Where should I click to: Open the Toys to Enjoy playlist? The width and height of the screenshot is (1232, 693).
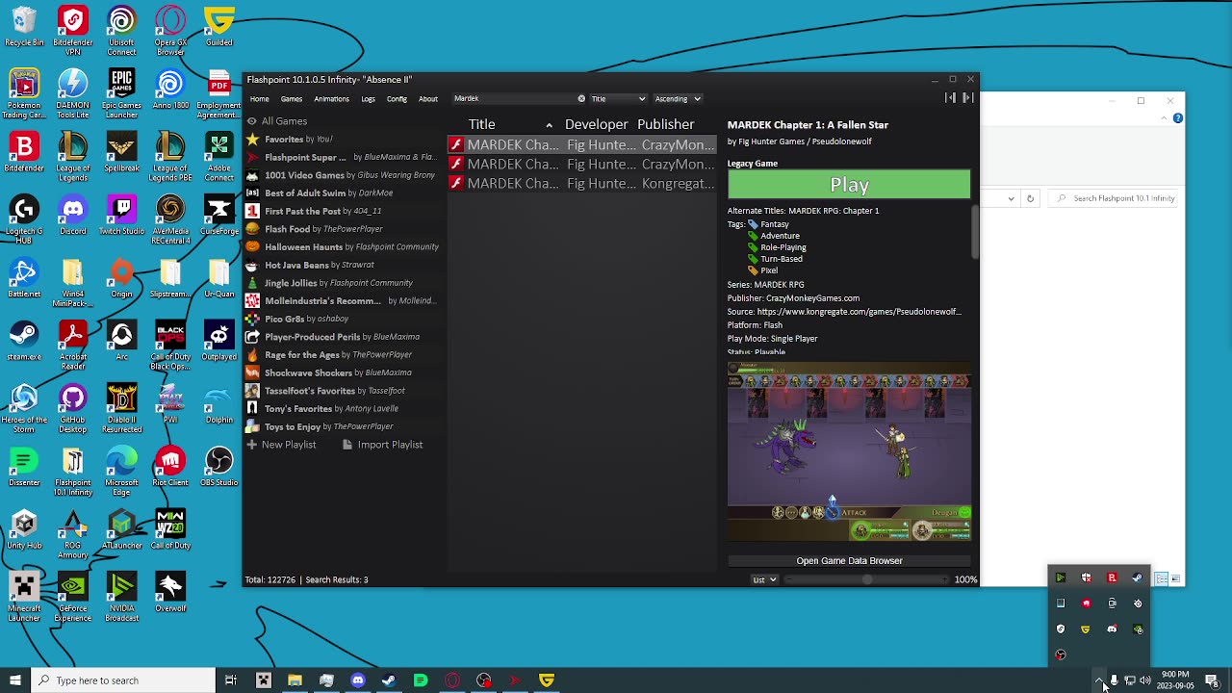click(344, 426)
